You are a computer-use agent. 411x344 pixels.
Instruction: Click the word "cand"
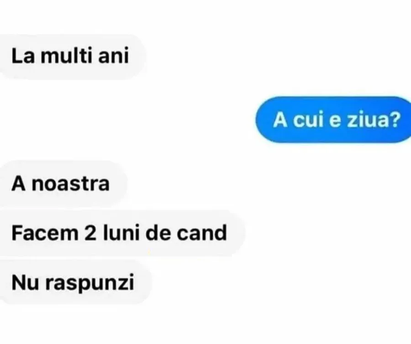click(202, 232)
